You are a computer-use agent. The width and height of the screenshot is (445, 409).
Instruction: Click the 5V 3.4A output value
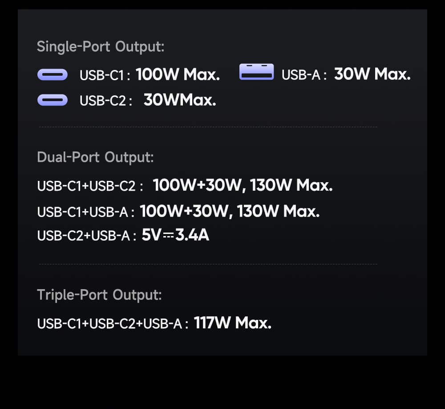(x=175, y=235)
